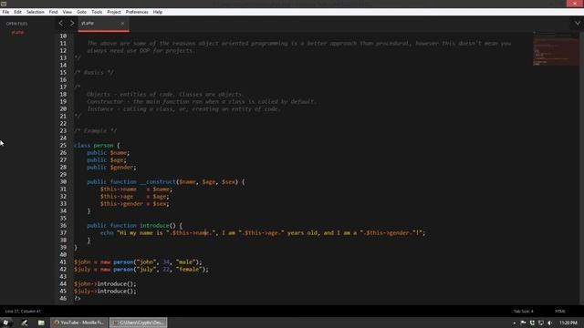Click the echo statement on line 37
The width and height of the screenshot is (584, 328).
pyautogui.click(x=263, y=233)
